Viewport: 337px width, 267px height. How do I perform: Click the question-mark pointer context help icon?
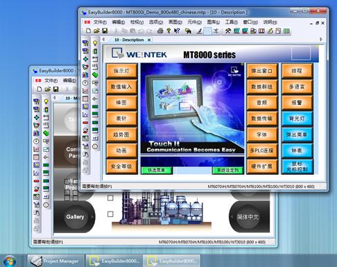click(177, 31)
